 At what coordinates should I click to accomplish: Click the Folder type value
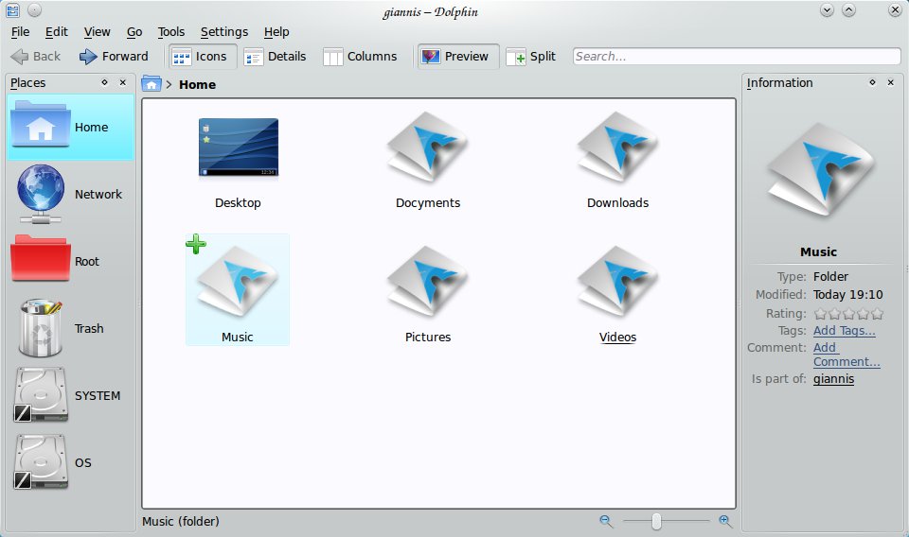[x=830, y=277]
